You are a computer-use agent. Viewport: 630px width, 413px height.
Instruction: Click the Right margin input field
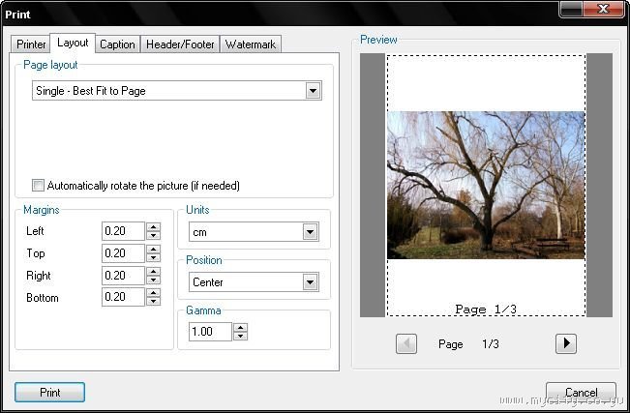[x=123, y=276]
